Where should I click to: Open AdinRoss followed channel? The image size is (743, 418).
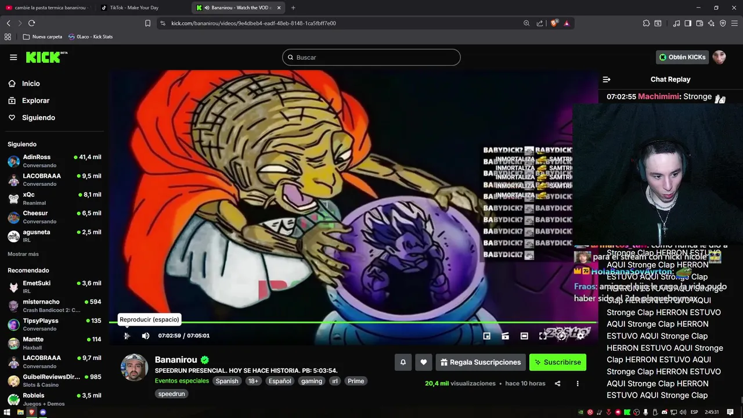click(54, 161)
